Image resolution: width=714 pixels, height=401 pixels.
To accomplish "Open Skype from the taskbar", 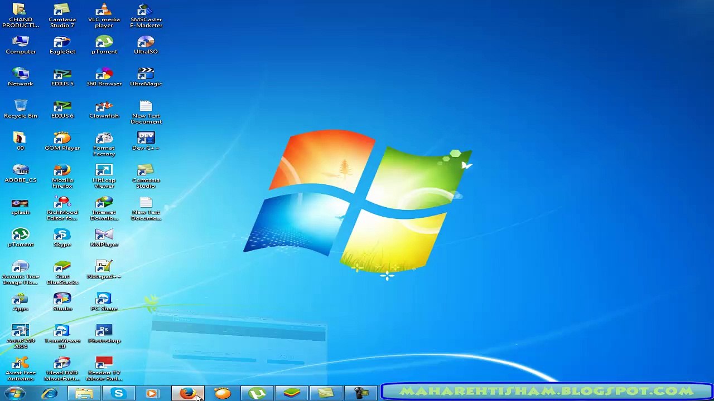I will tap(118, 393).
